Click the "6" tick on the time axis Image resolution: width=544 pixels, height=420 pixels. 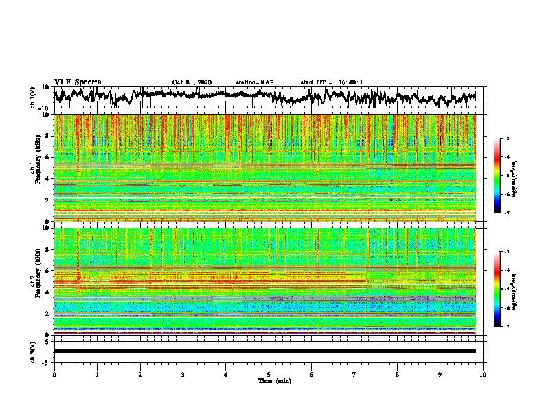[312, 374]
